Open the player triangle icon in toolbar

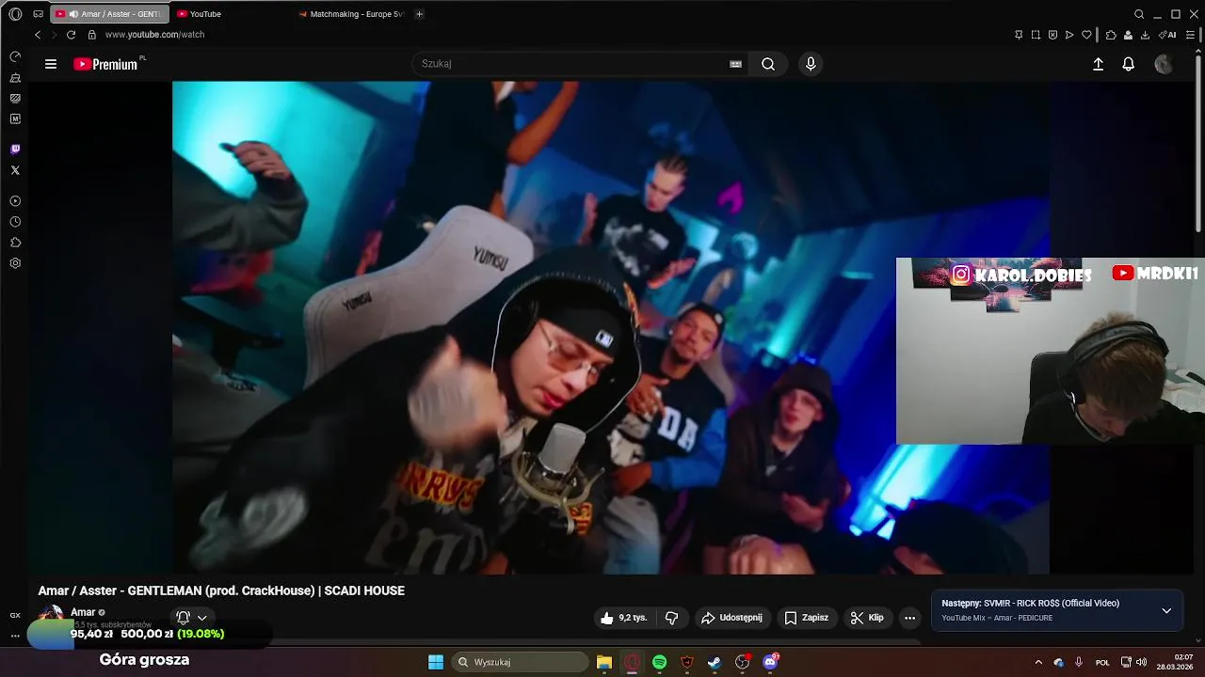pyautogui.click(x=1069, y=35)
